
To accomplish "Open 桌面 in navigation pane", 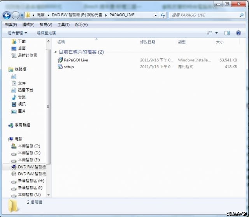I will point(22,48).
